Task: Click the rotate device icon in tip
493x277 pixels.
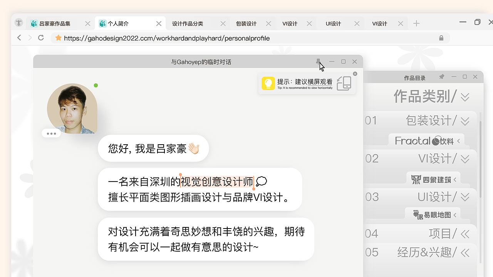Action: click(x=344, y=83)
